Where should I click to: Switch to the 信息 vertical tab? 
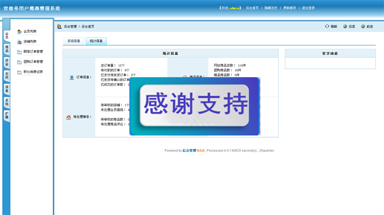[7, 89]
